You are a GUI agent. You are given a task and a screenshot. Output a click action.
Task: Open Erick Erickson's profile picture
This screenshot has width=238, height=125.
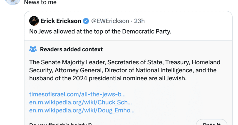coord(34,21)
